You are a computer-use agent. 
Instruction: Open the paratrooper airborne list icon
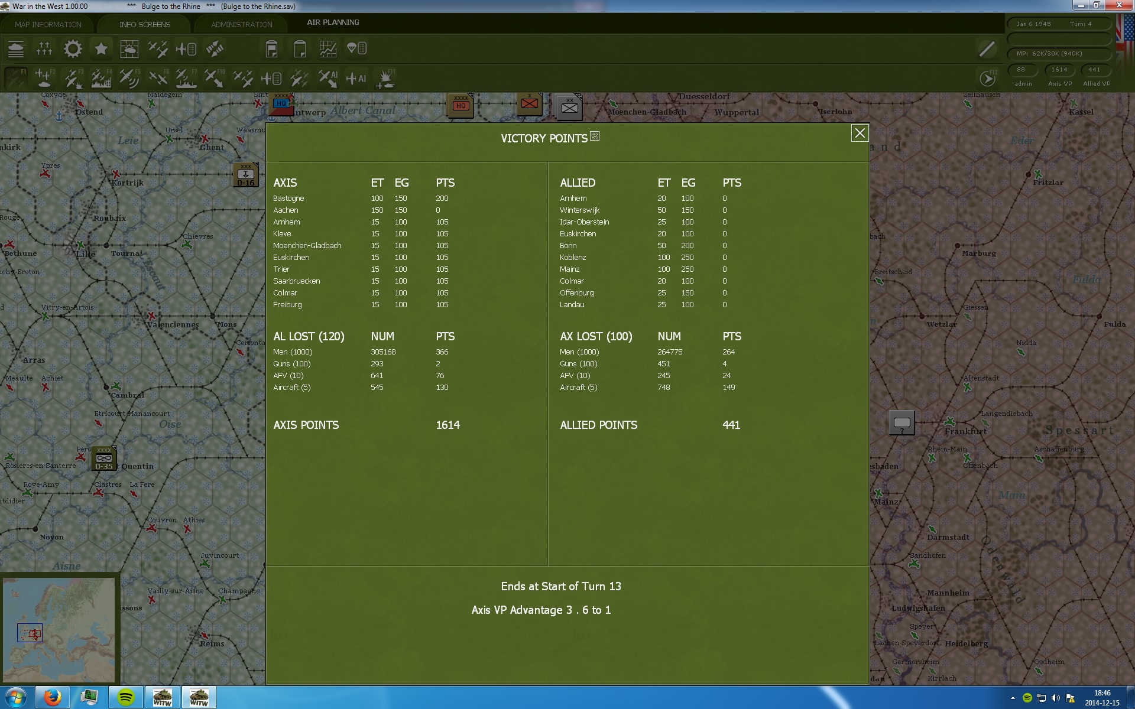pyautogui.click(x=356, y=49)
